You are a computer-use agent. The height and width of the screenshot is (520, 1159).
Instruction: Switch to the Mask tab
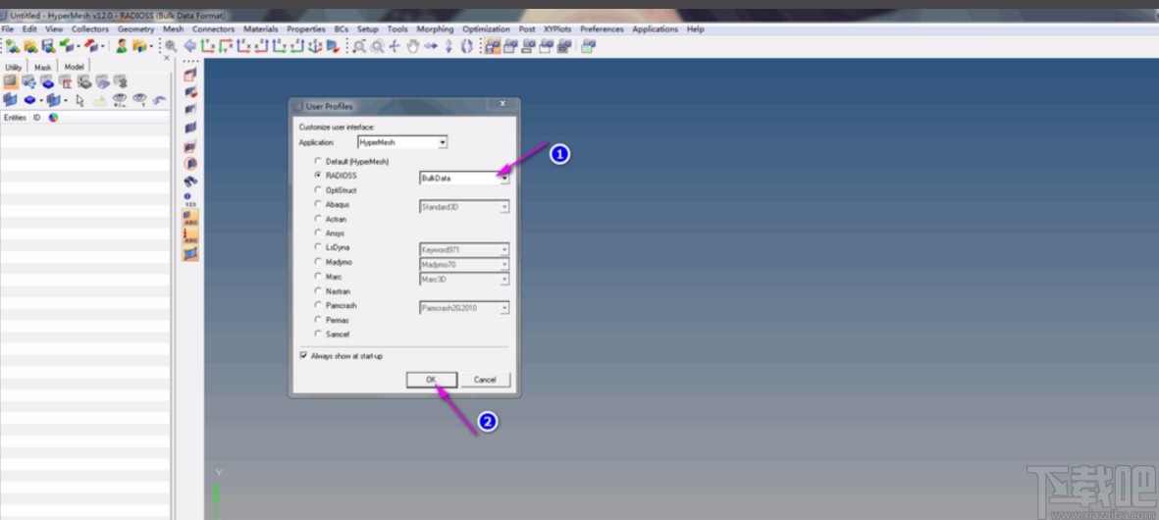click(42, 67)
